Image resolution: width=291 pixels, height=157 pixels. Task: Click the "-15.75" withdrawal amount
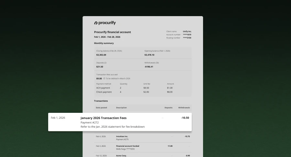187,136
